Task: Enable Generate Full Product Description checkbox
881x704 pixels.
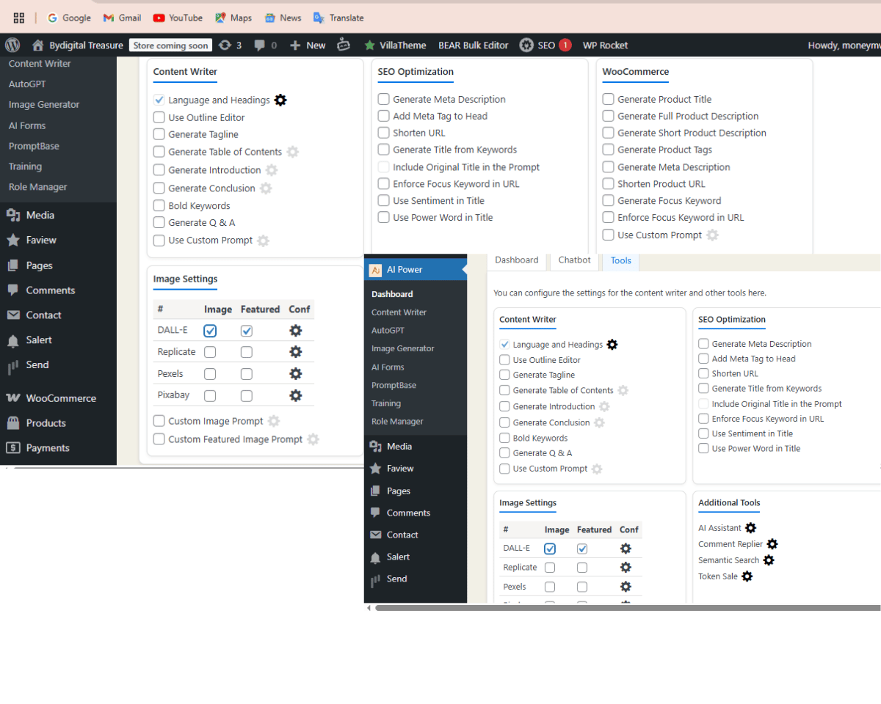Action: pyautogui.click(x=608, y=116)
